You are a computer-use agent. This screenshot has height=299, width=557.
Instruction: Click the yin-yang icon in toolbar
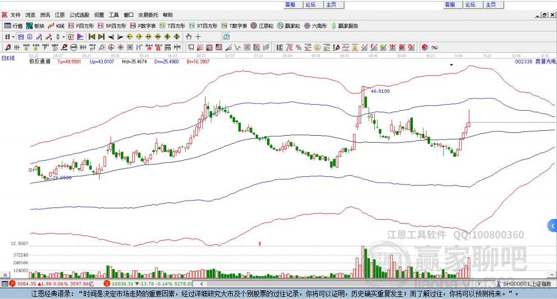point(424,47)
